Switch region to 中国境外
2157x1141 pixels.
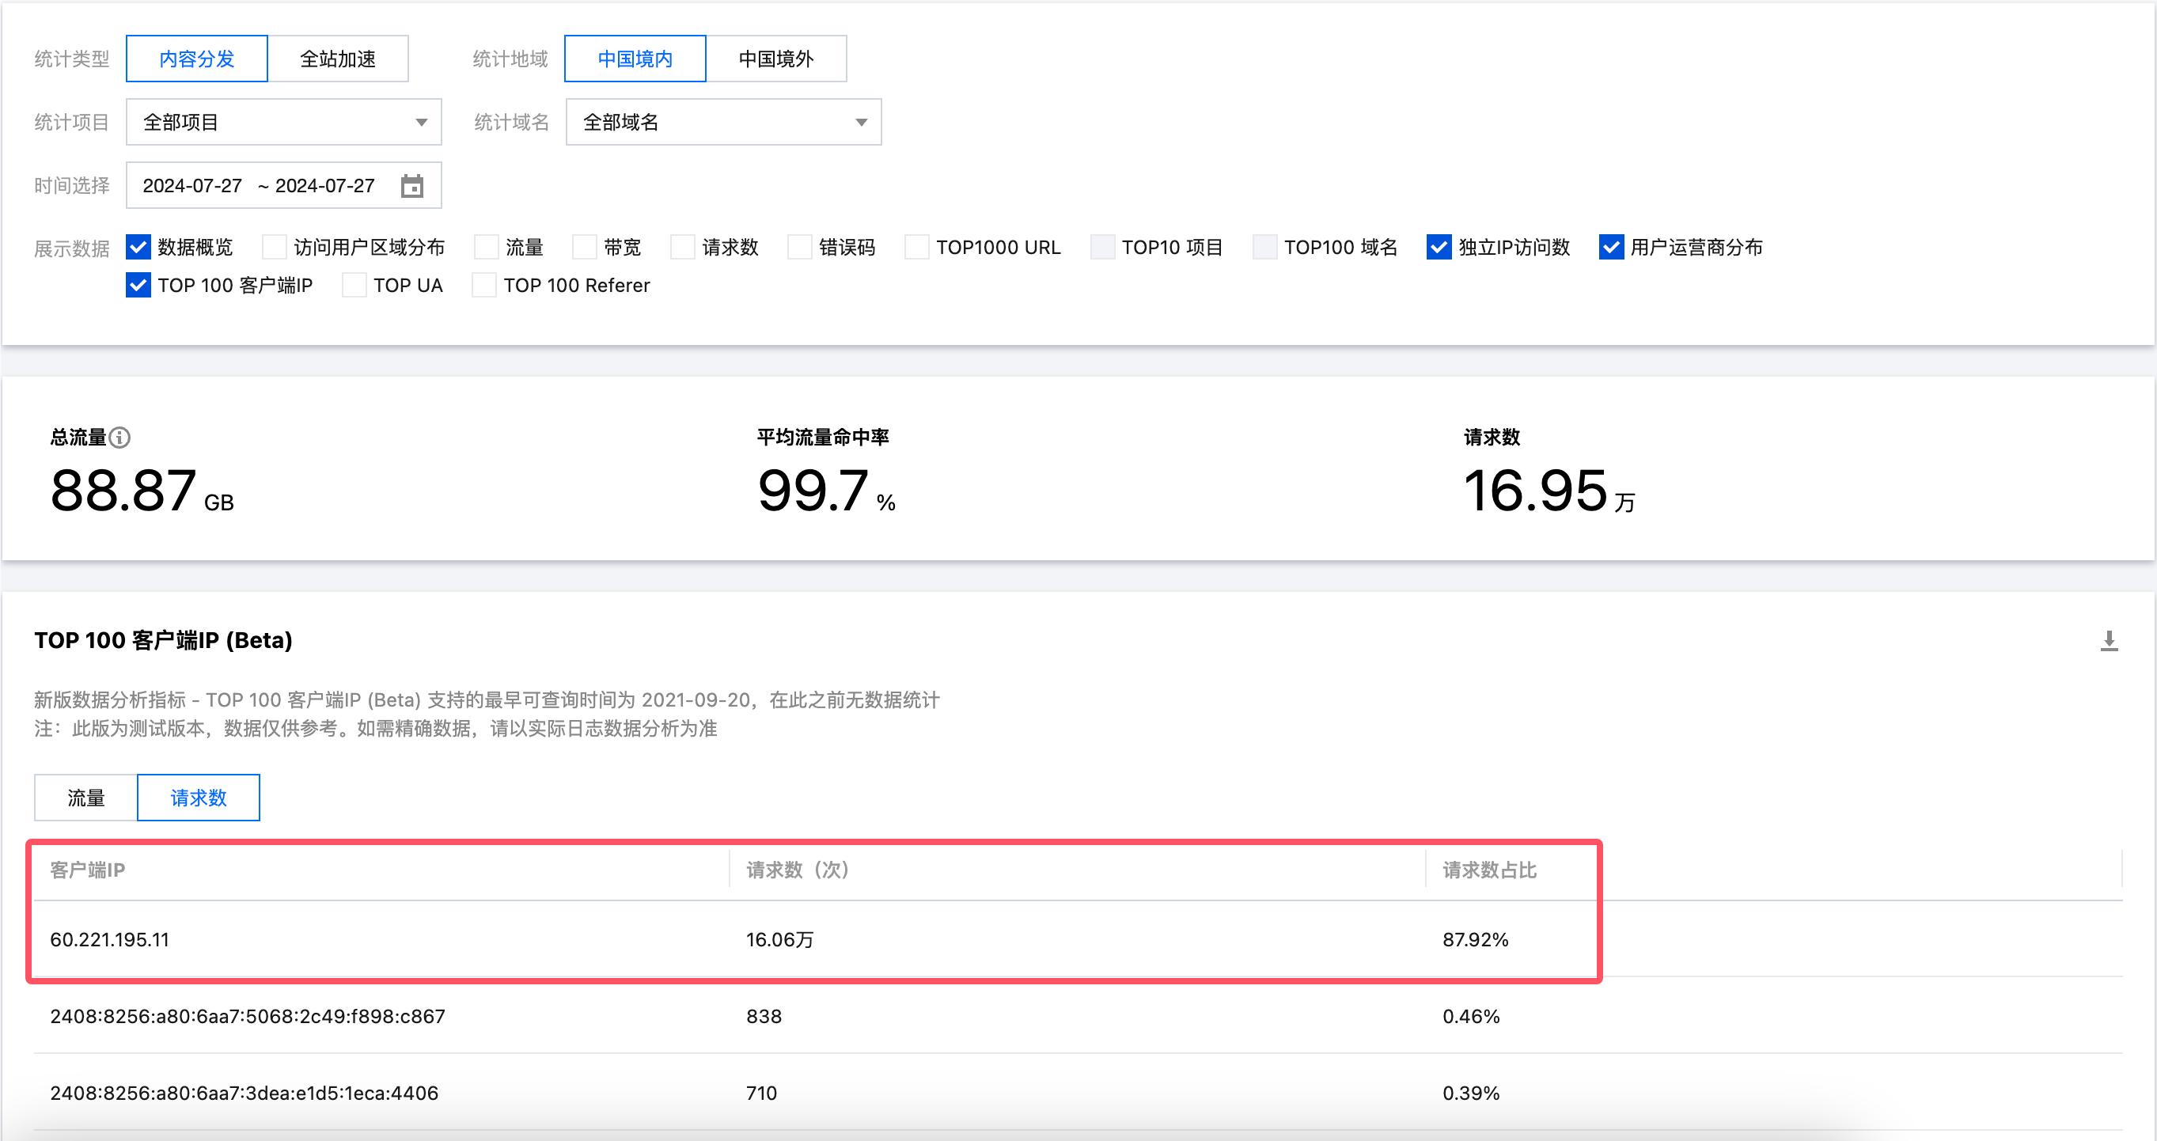(775, 59)
